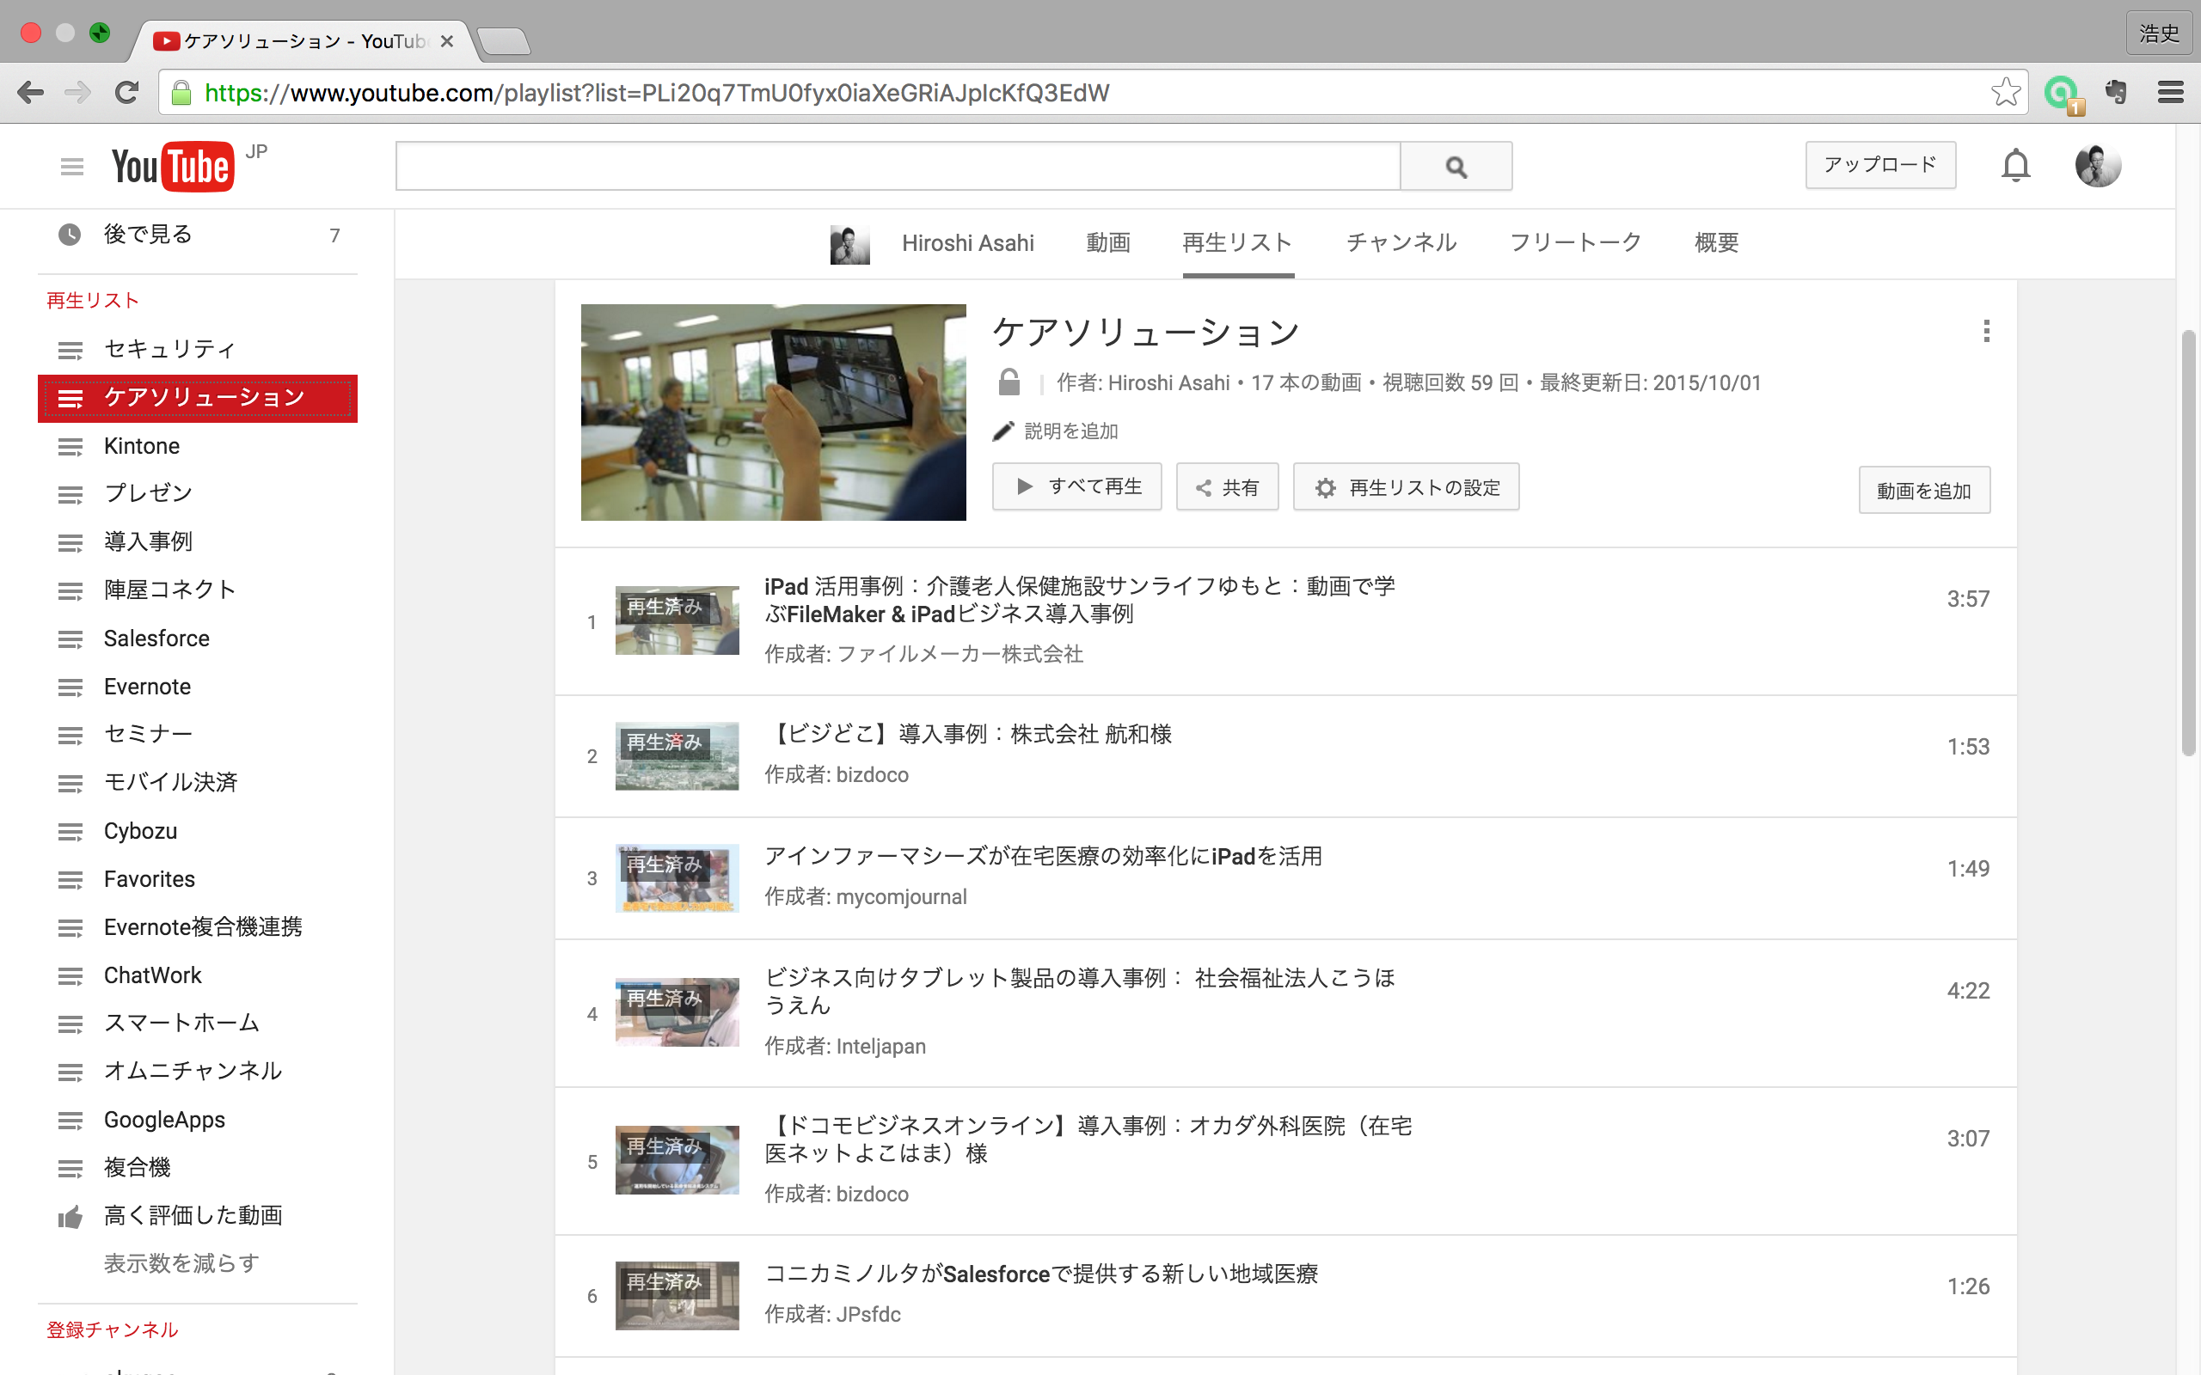Click the browser back arrow

pos(30,93)
